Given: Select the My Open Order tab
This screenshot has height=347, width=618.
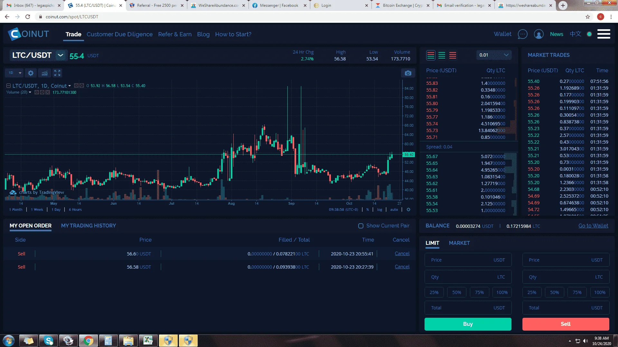Looking at the screenshot, I should click(x=31, y=226).
